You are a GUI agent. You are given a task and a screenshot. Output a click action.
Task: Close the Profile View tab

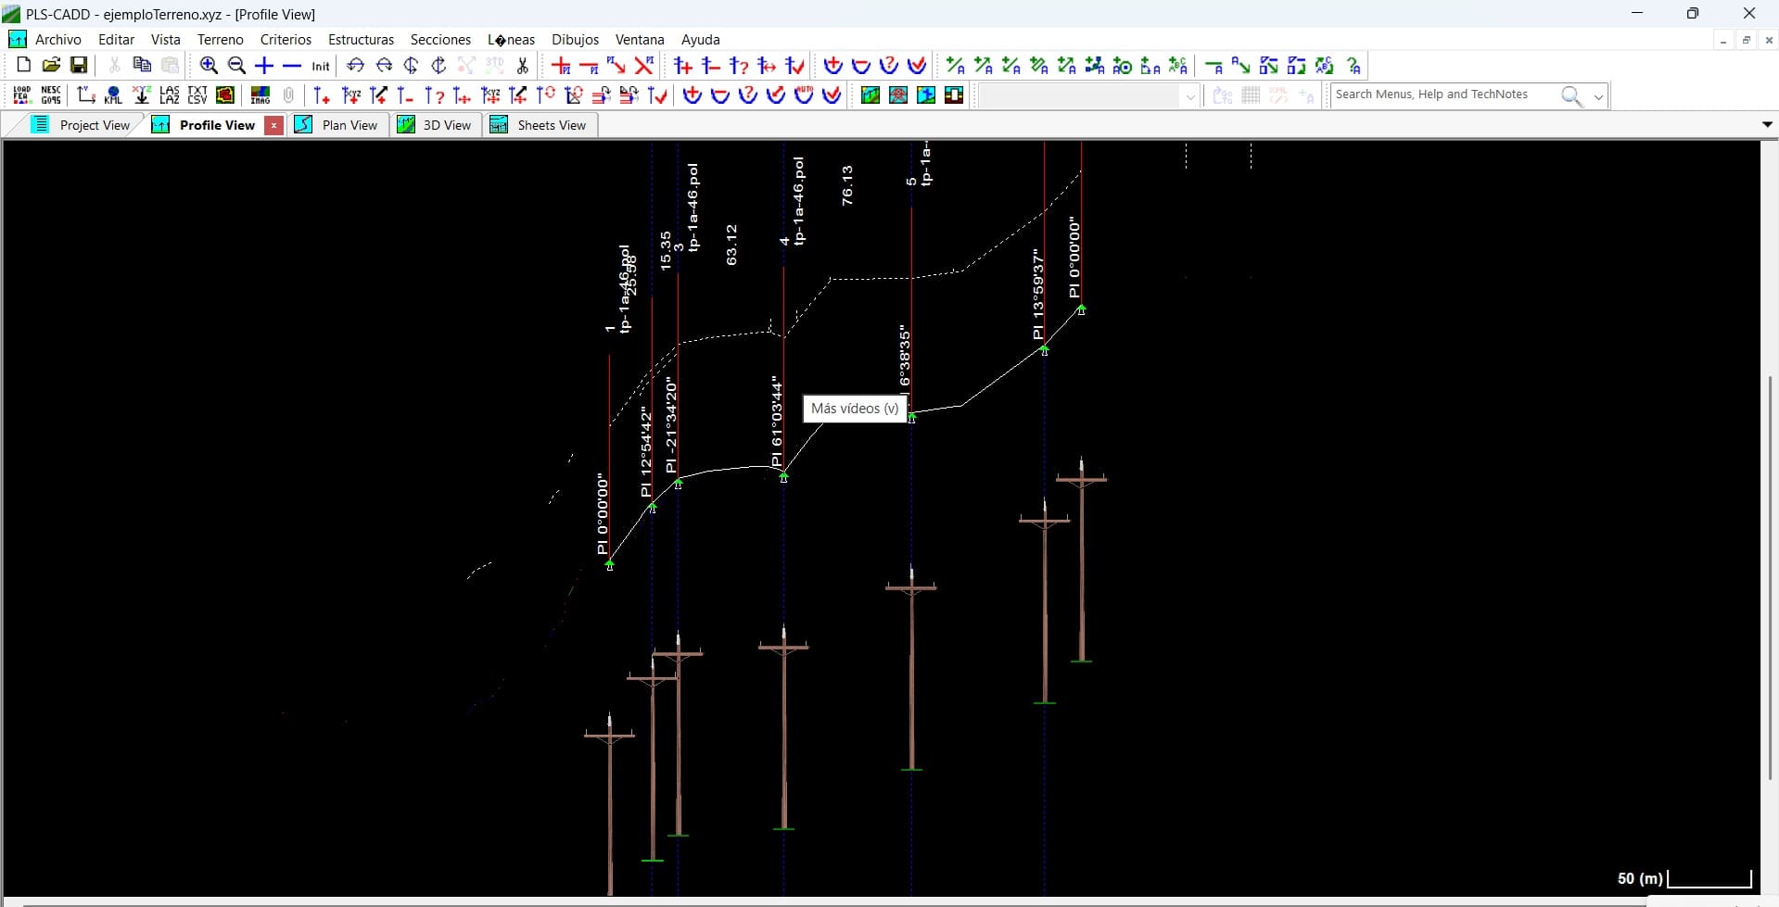(273, 125)
